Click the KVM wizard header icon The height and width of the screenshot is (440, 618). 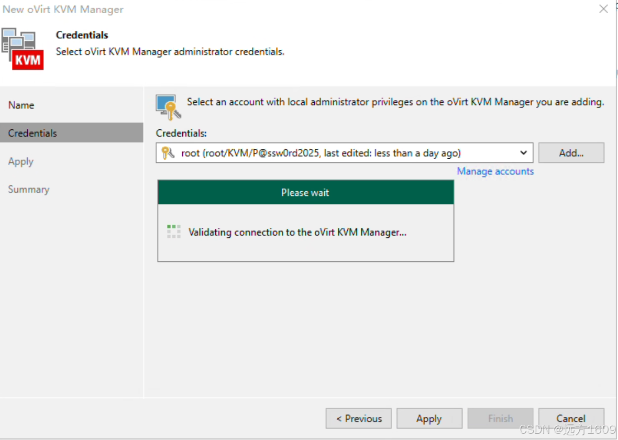(x=23, y=49)
